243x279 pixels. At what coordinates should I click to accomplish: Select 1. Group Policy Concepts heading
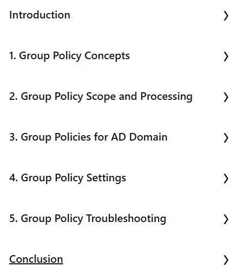tap(69, 56)
